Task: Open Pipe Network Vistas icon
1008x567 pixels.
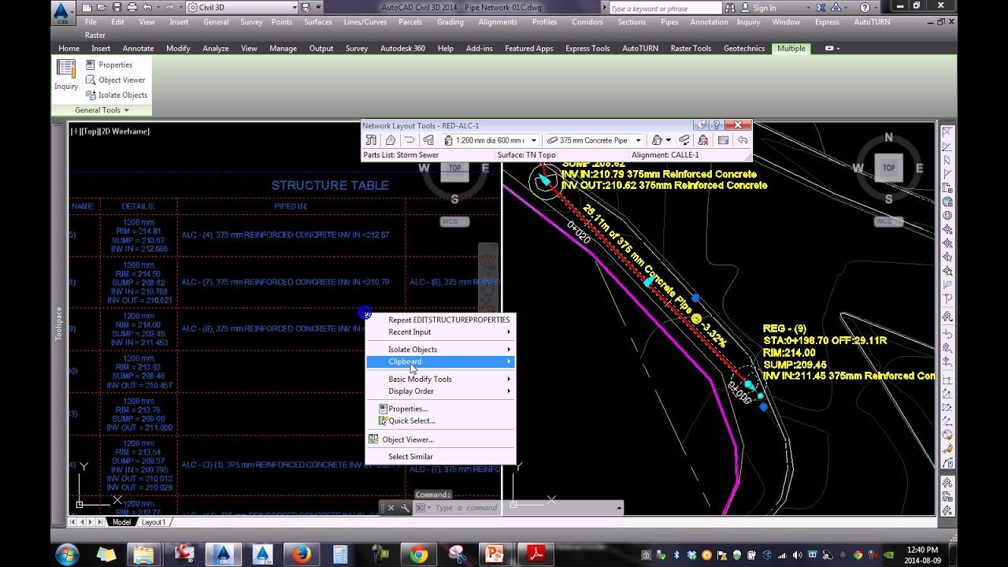Action: [x=723, y=140]
